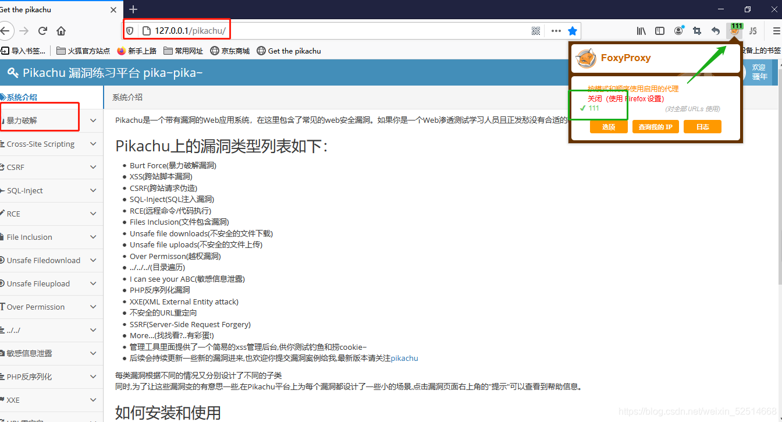Expand the File Inclusion sidebar menu
This screenshot has width=782, height=422.
[x=51, y=237]
